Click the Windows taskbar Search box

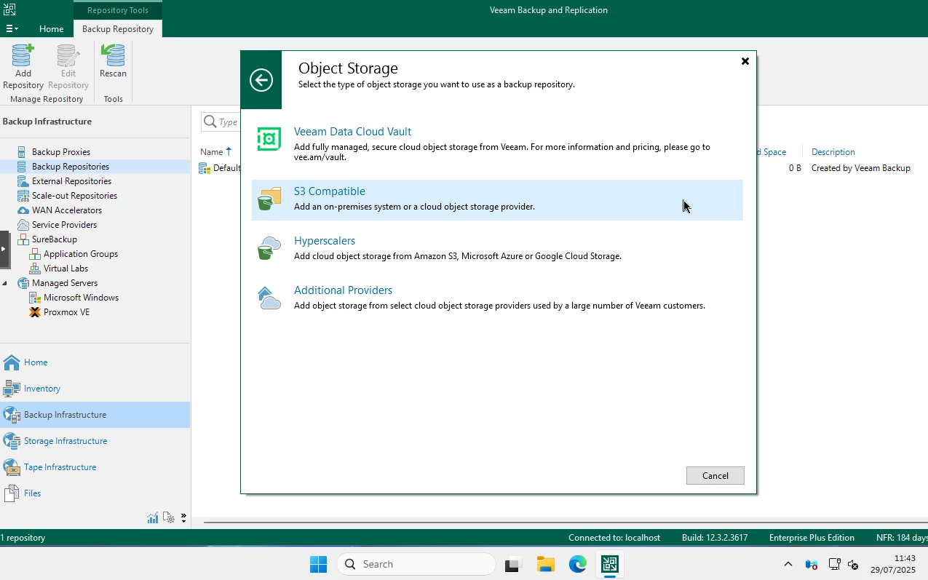point(416,564)
